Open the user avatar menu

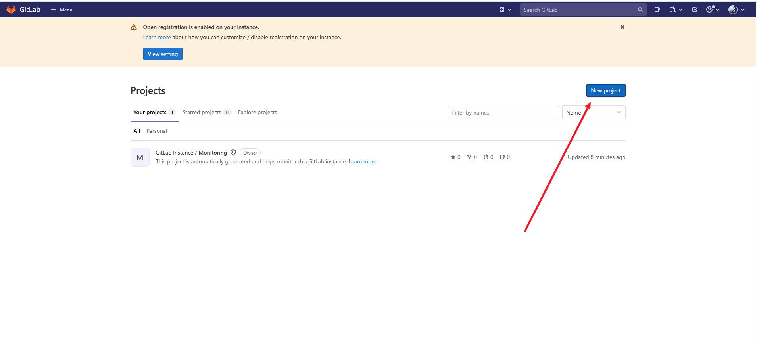pos(736,10)
